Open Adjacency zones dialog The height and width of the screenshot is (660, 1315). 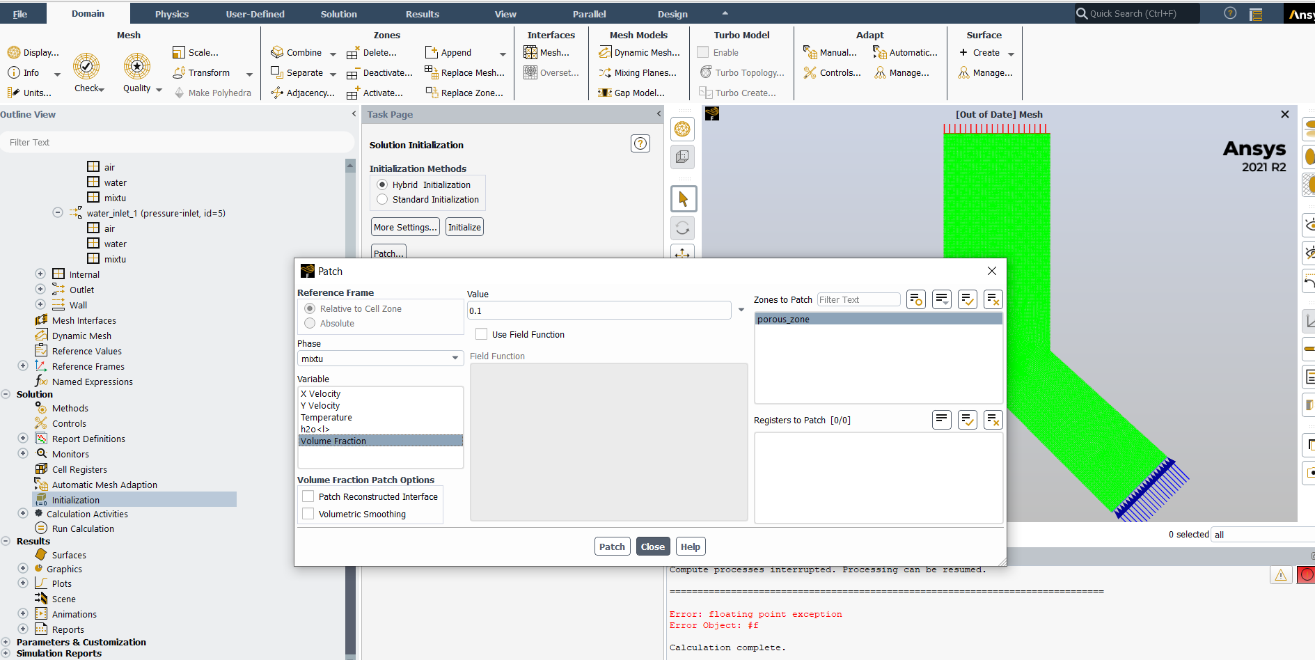coord(303,93)
